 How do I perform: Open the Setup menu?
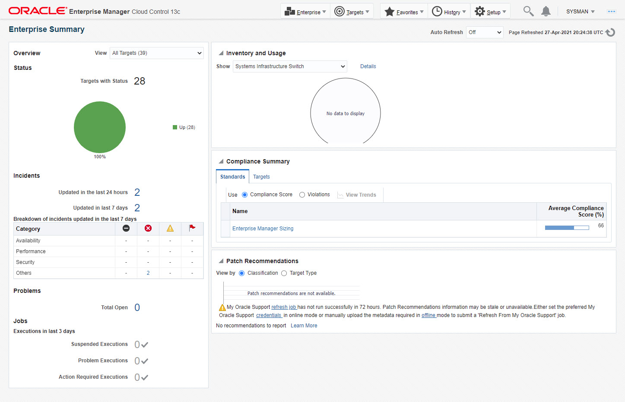pyautogui.click(x=490, y=12)
